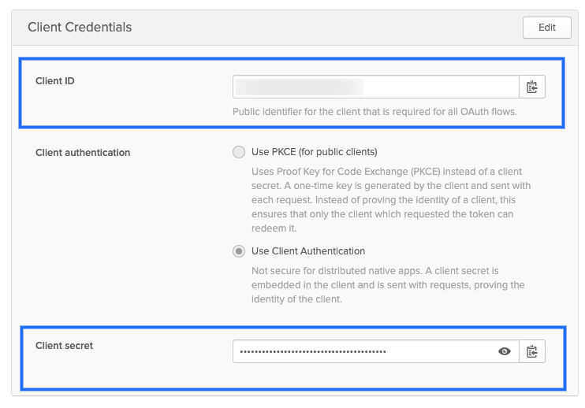585x408 pixels.
Task: Focus the Client ID text field
Action: coord(375,87)
